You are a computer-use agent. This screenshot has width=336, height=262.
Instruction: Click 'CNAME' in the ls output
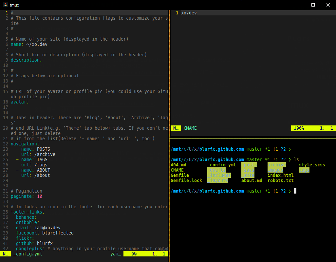(177, 170)
